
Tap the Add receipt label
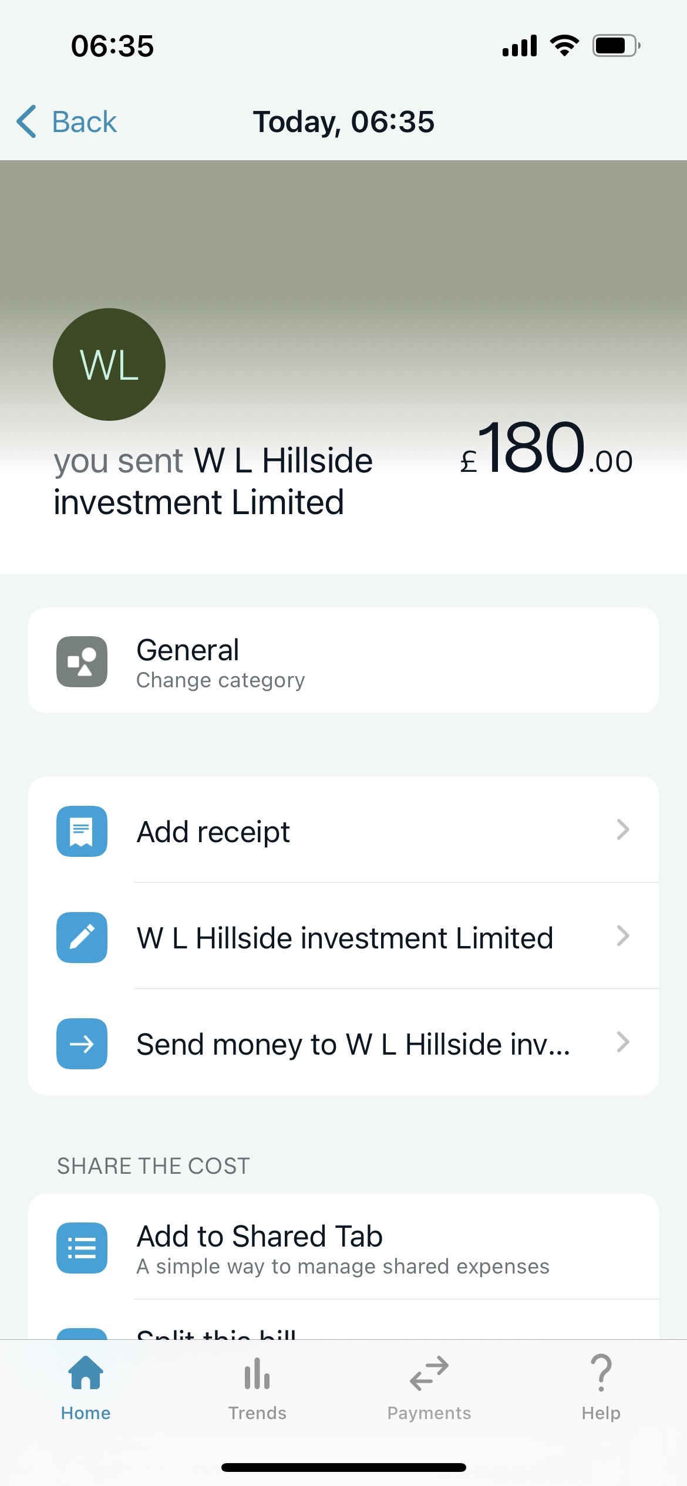coord(213,832)
